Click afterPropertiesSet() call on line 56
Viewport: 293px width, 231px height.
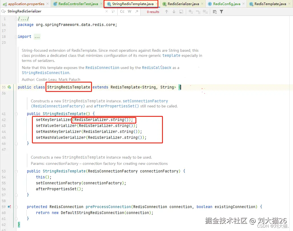pos(59,189)
